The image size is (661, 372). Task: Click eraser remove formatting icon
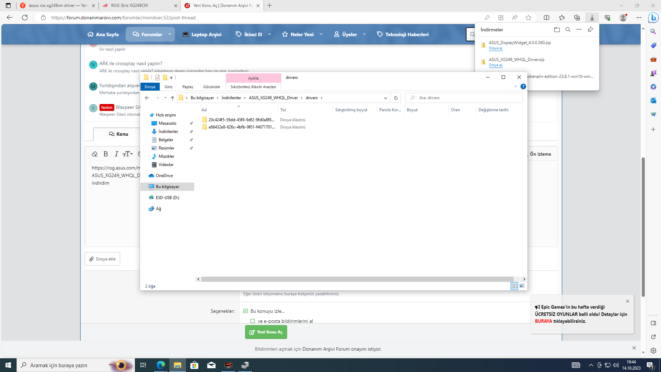[x=95, y=154]
